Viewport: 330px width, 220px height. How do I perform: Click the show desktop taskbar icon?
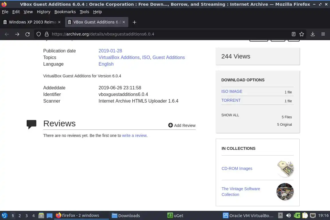click(x=50, y=215)
